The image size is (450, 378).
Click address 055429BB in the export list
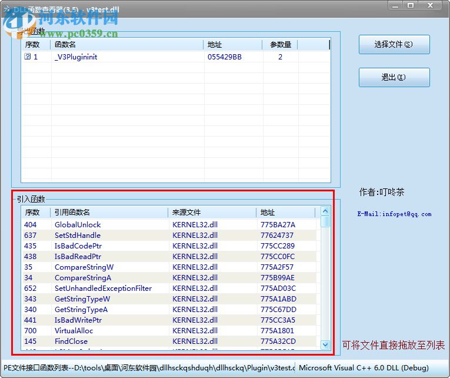coord(225,57)
